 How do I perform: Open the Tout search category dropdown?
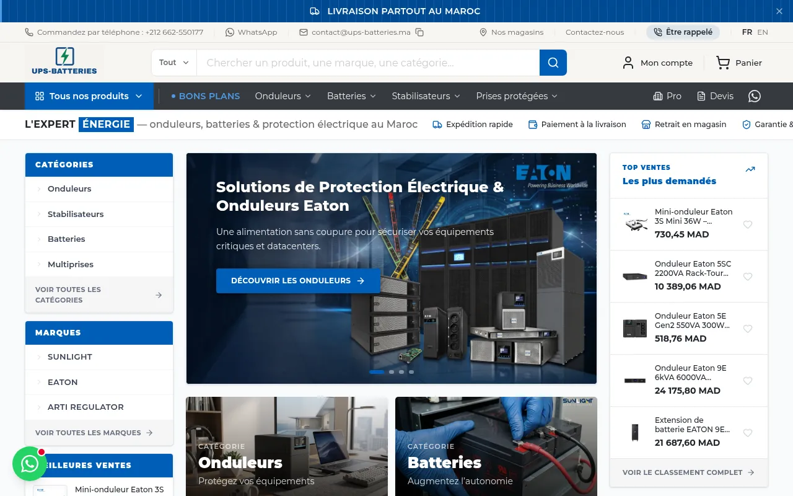(174, 63)
